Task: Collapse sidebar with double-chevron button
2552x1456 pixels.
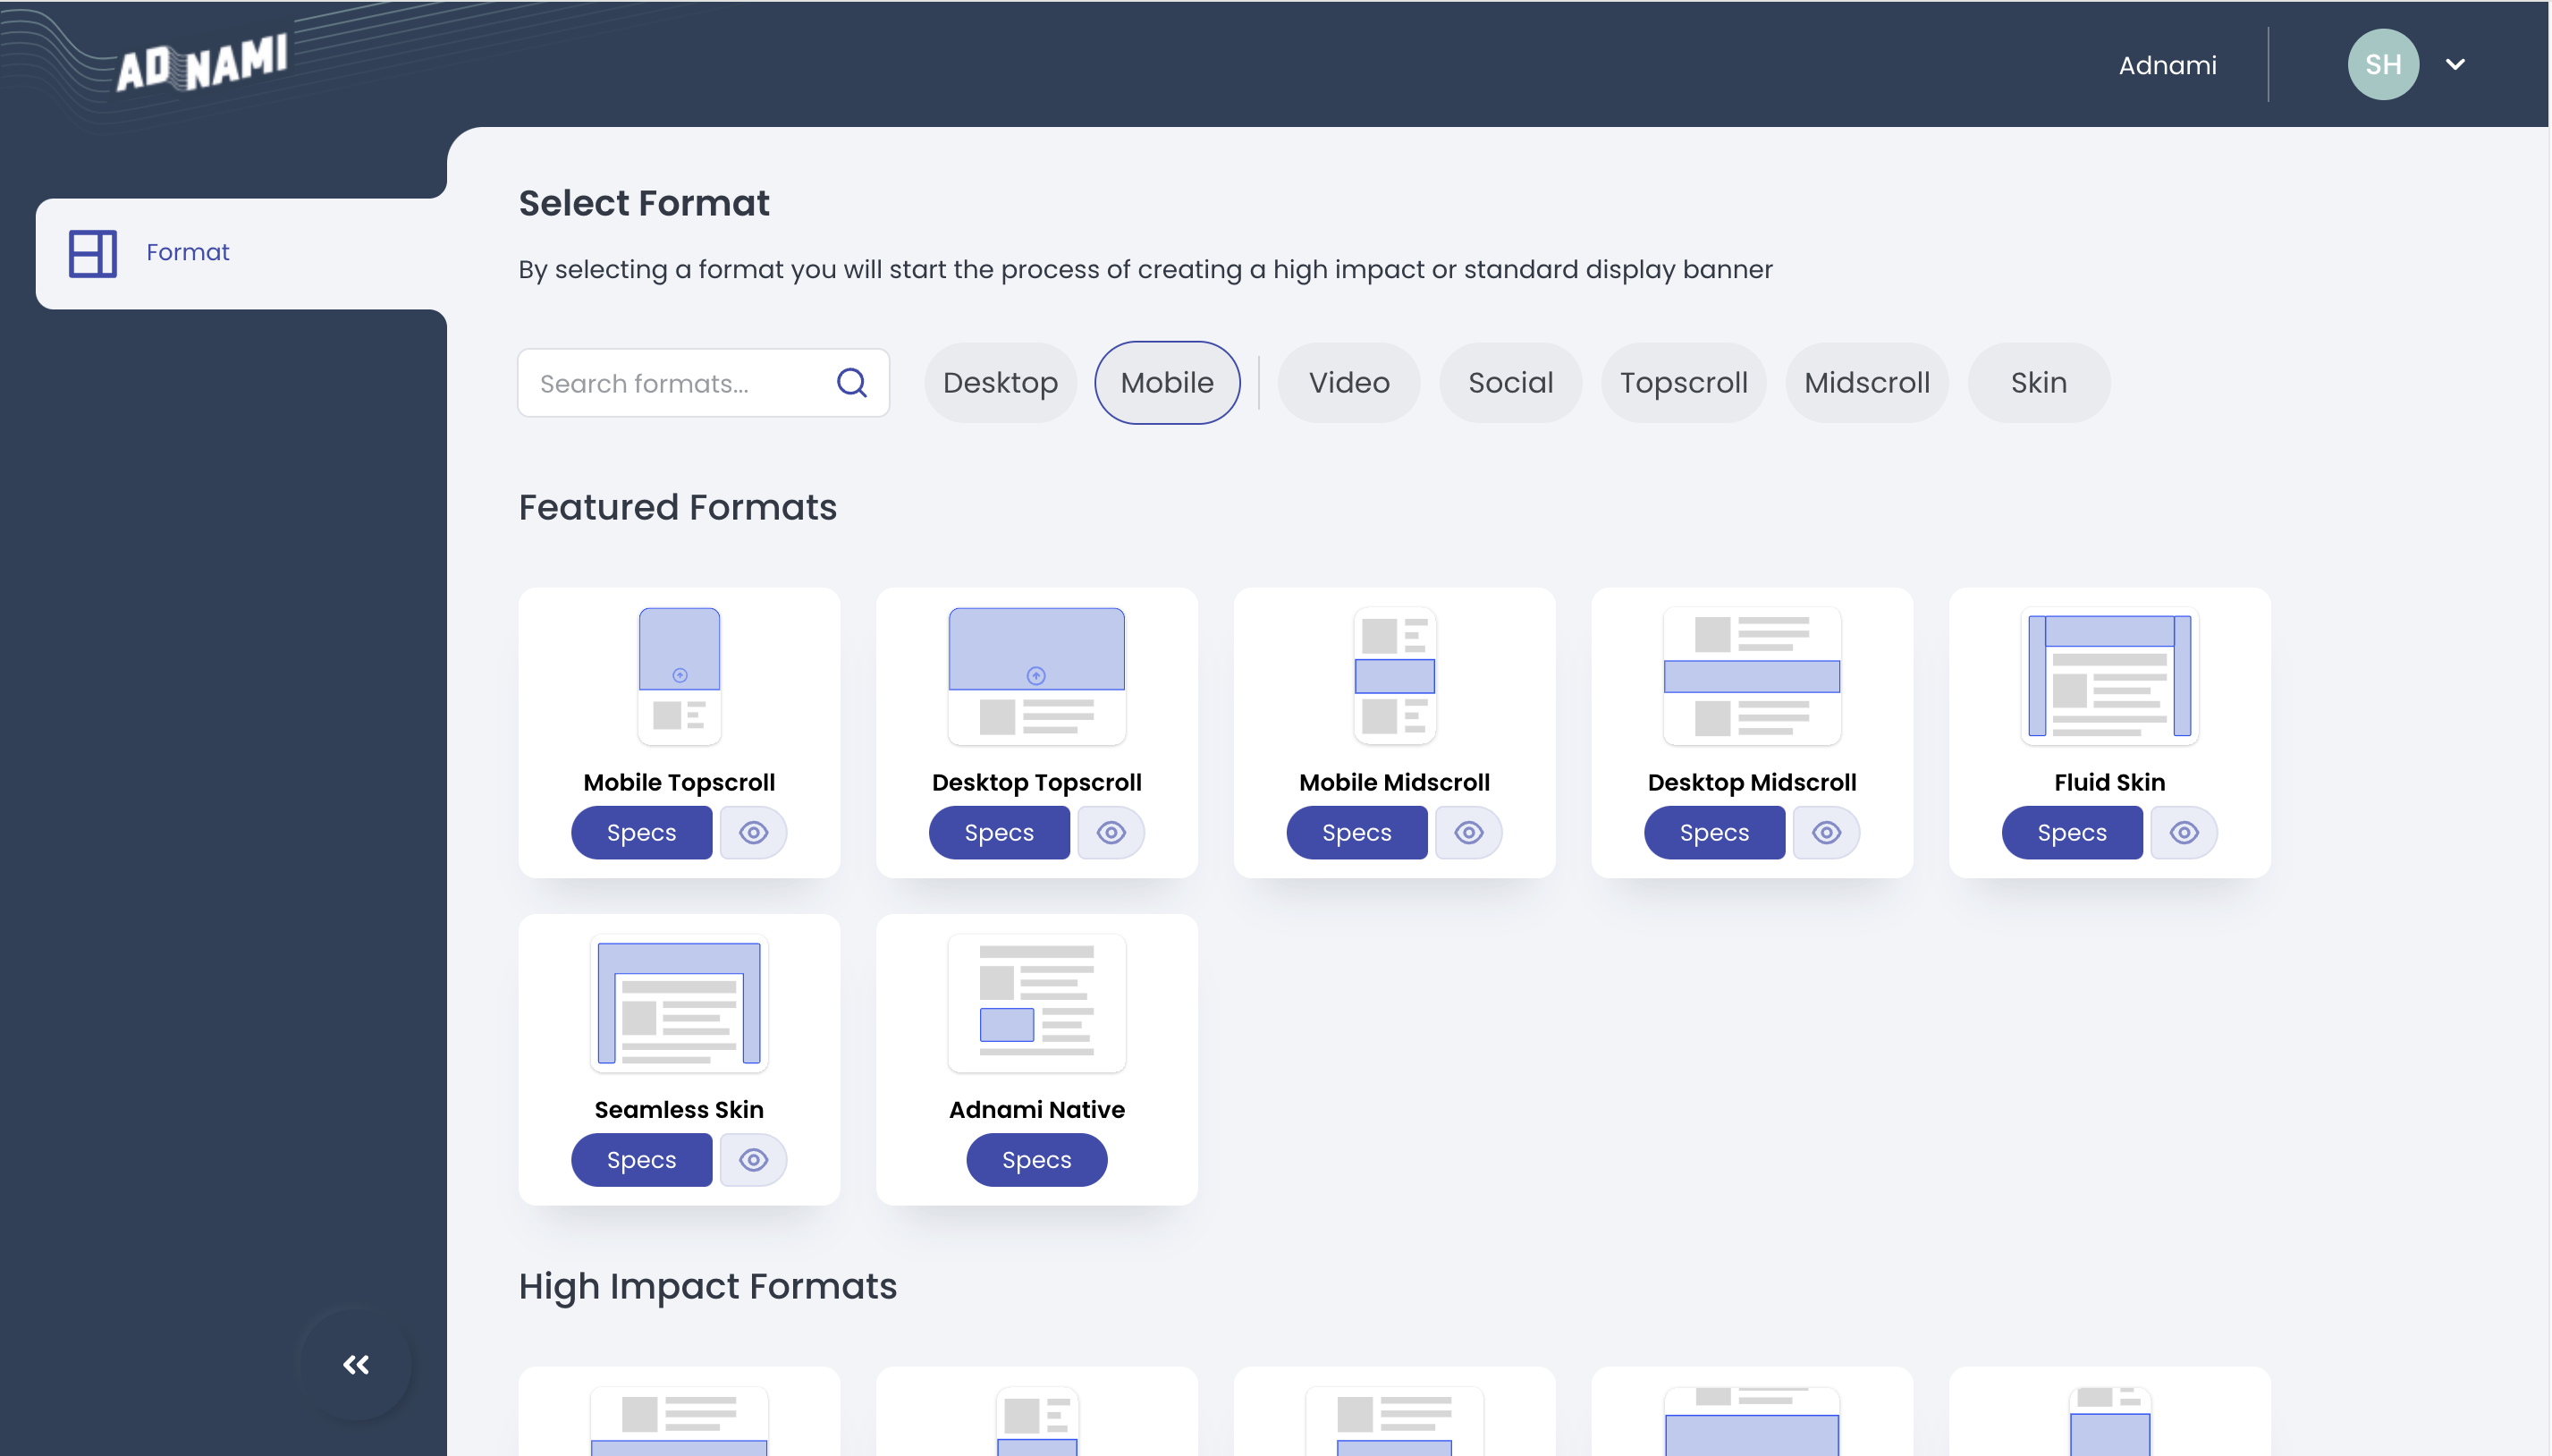Action: click(x=356, y=1364)
